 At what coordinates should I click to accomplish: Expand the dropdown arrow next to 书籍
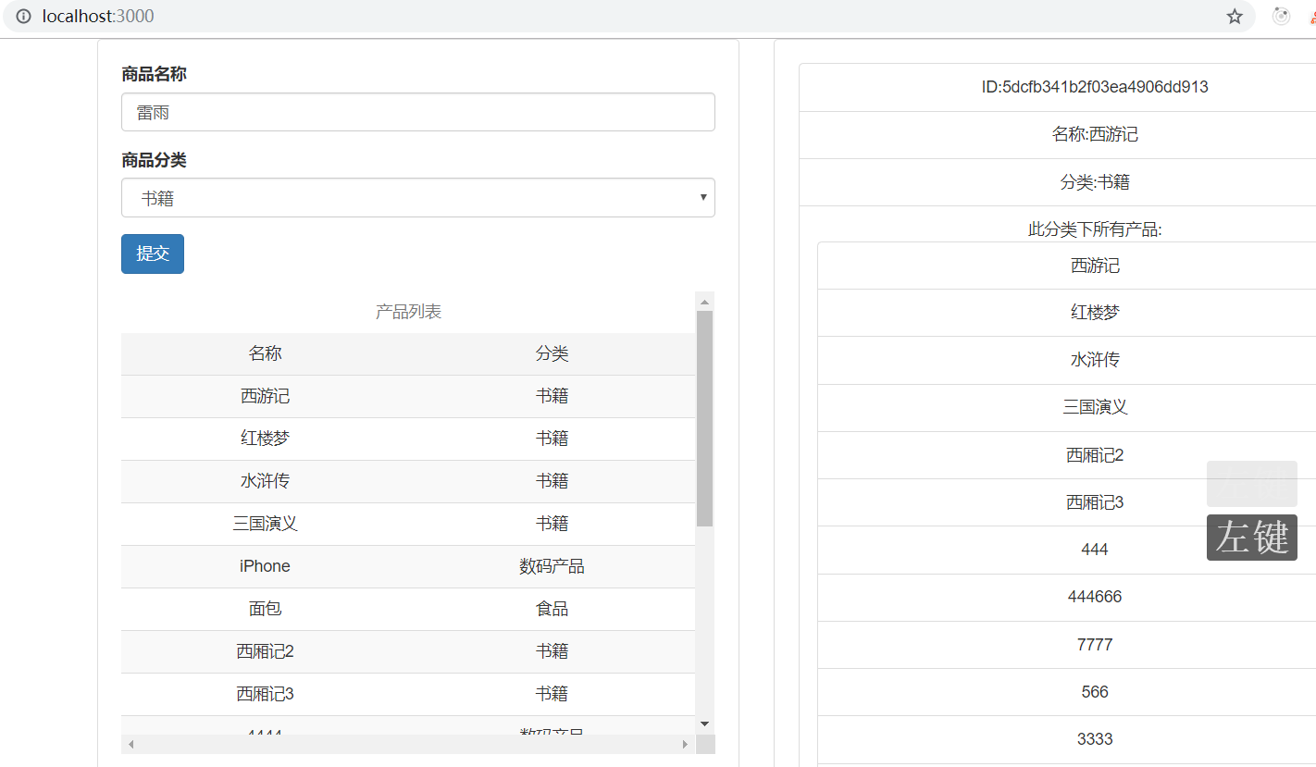tap(702, 197)
